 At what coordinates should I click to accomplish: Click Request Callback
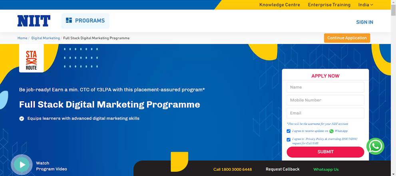point(283,169)
